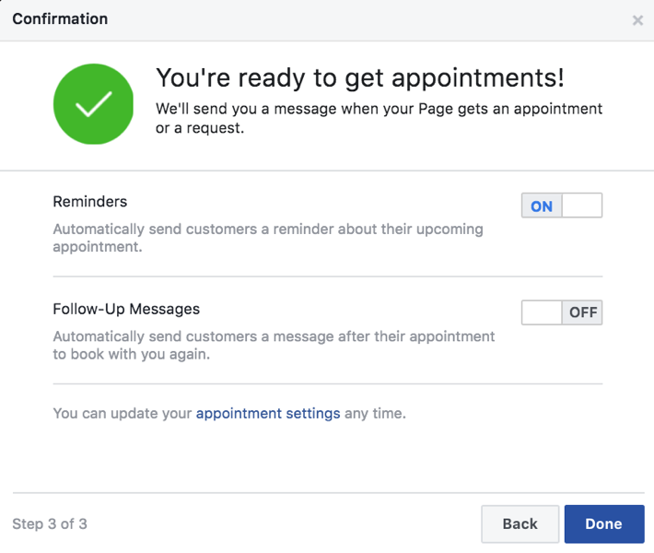Click the blue ON label on Reminders switch
Screen dimensions: 654x553
click(542, 206)
